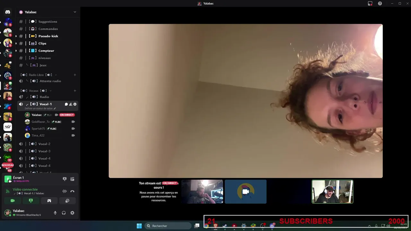The height and width of the screenshot is (231, 411).
Task: Disconnect from voice with hang-up icon
Action: click(72, 191)
